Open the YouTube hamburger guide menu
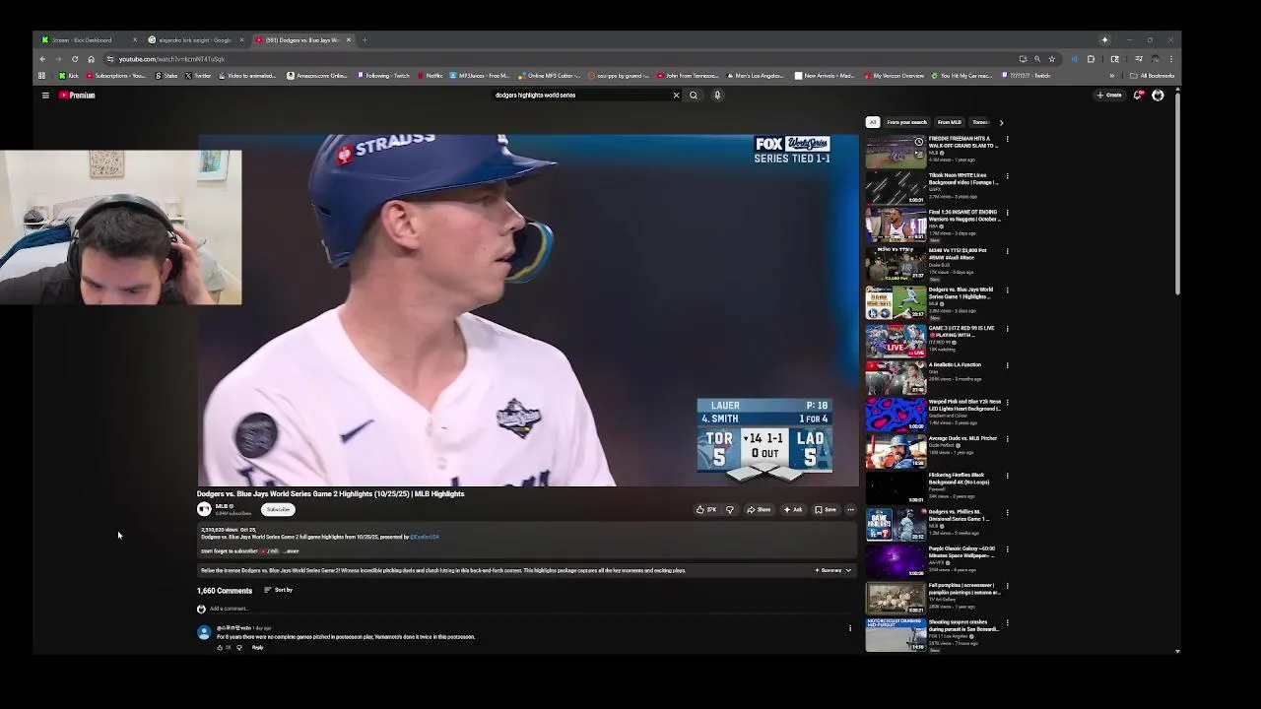The image size is (1261, 709). 45,96
